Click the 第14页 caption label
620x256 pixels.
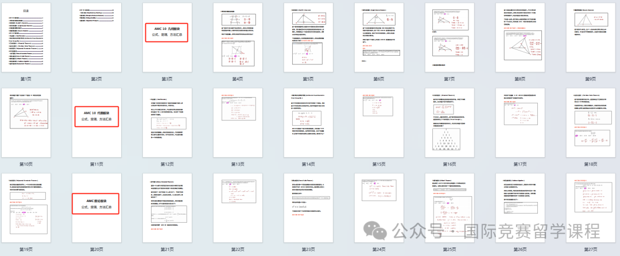[x=308, y=165]
